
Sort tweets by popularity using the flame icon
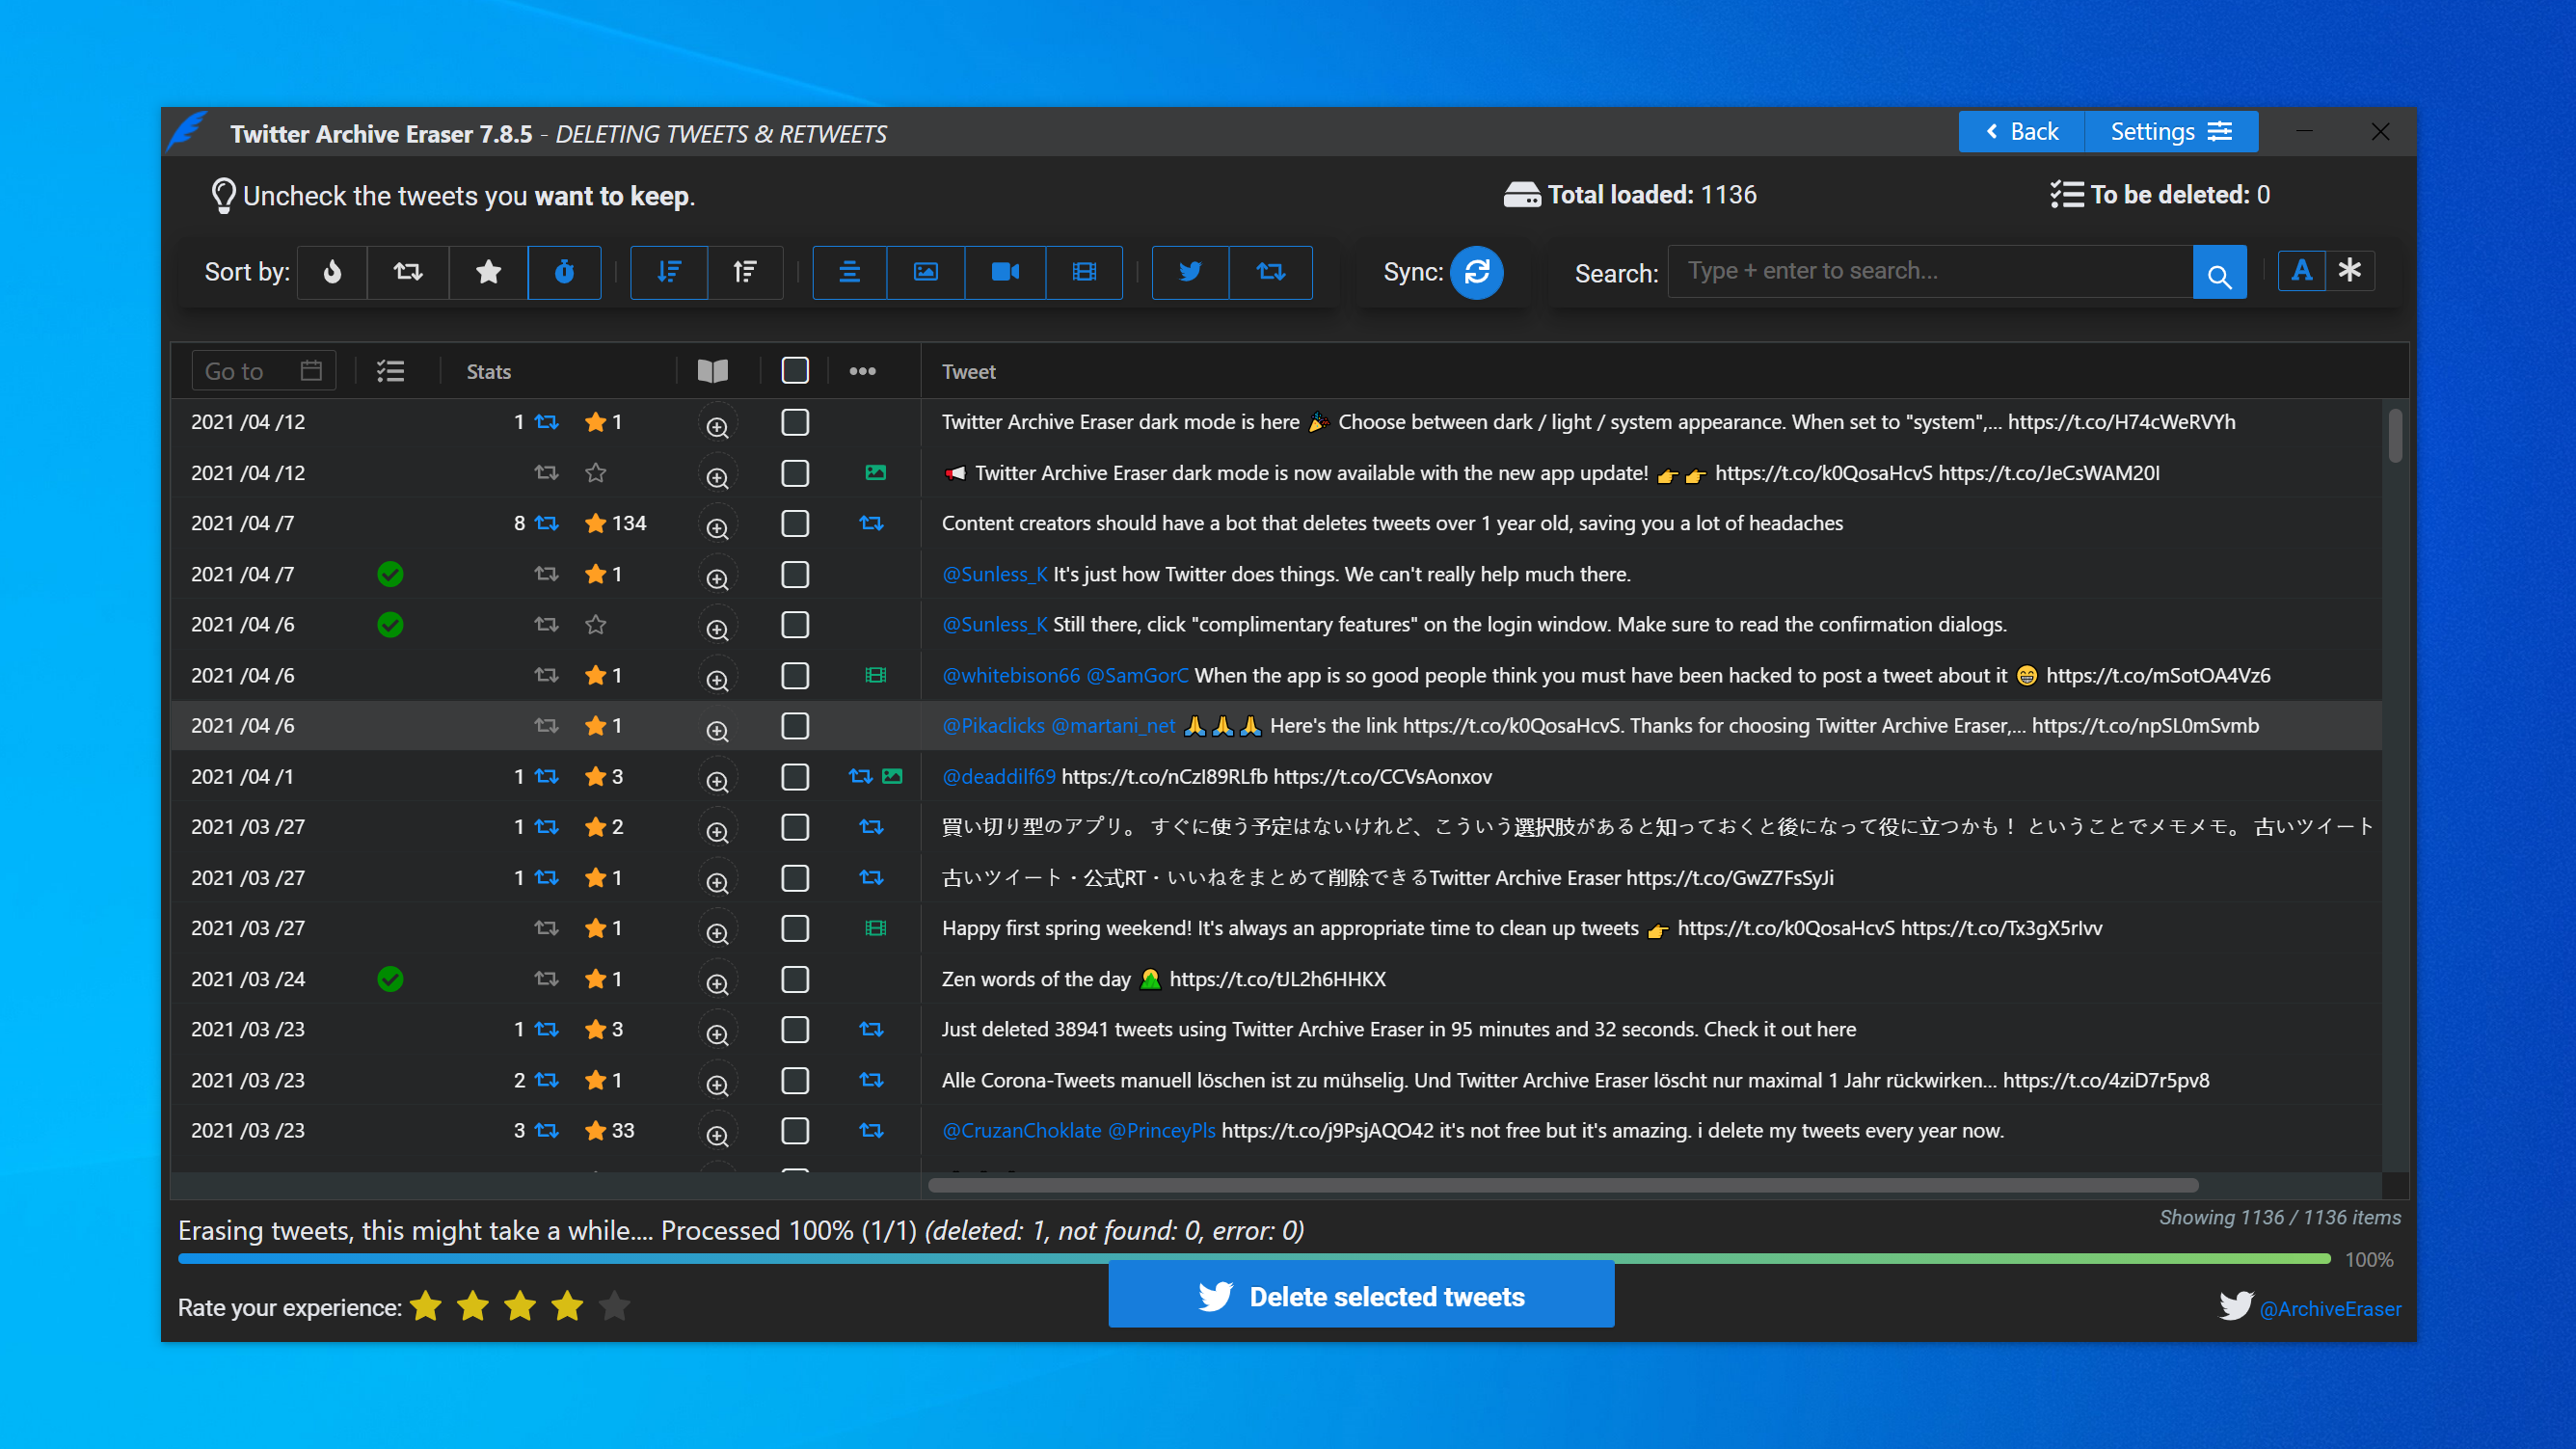point(332,272)
